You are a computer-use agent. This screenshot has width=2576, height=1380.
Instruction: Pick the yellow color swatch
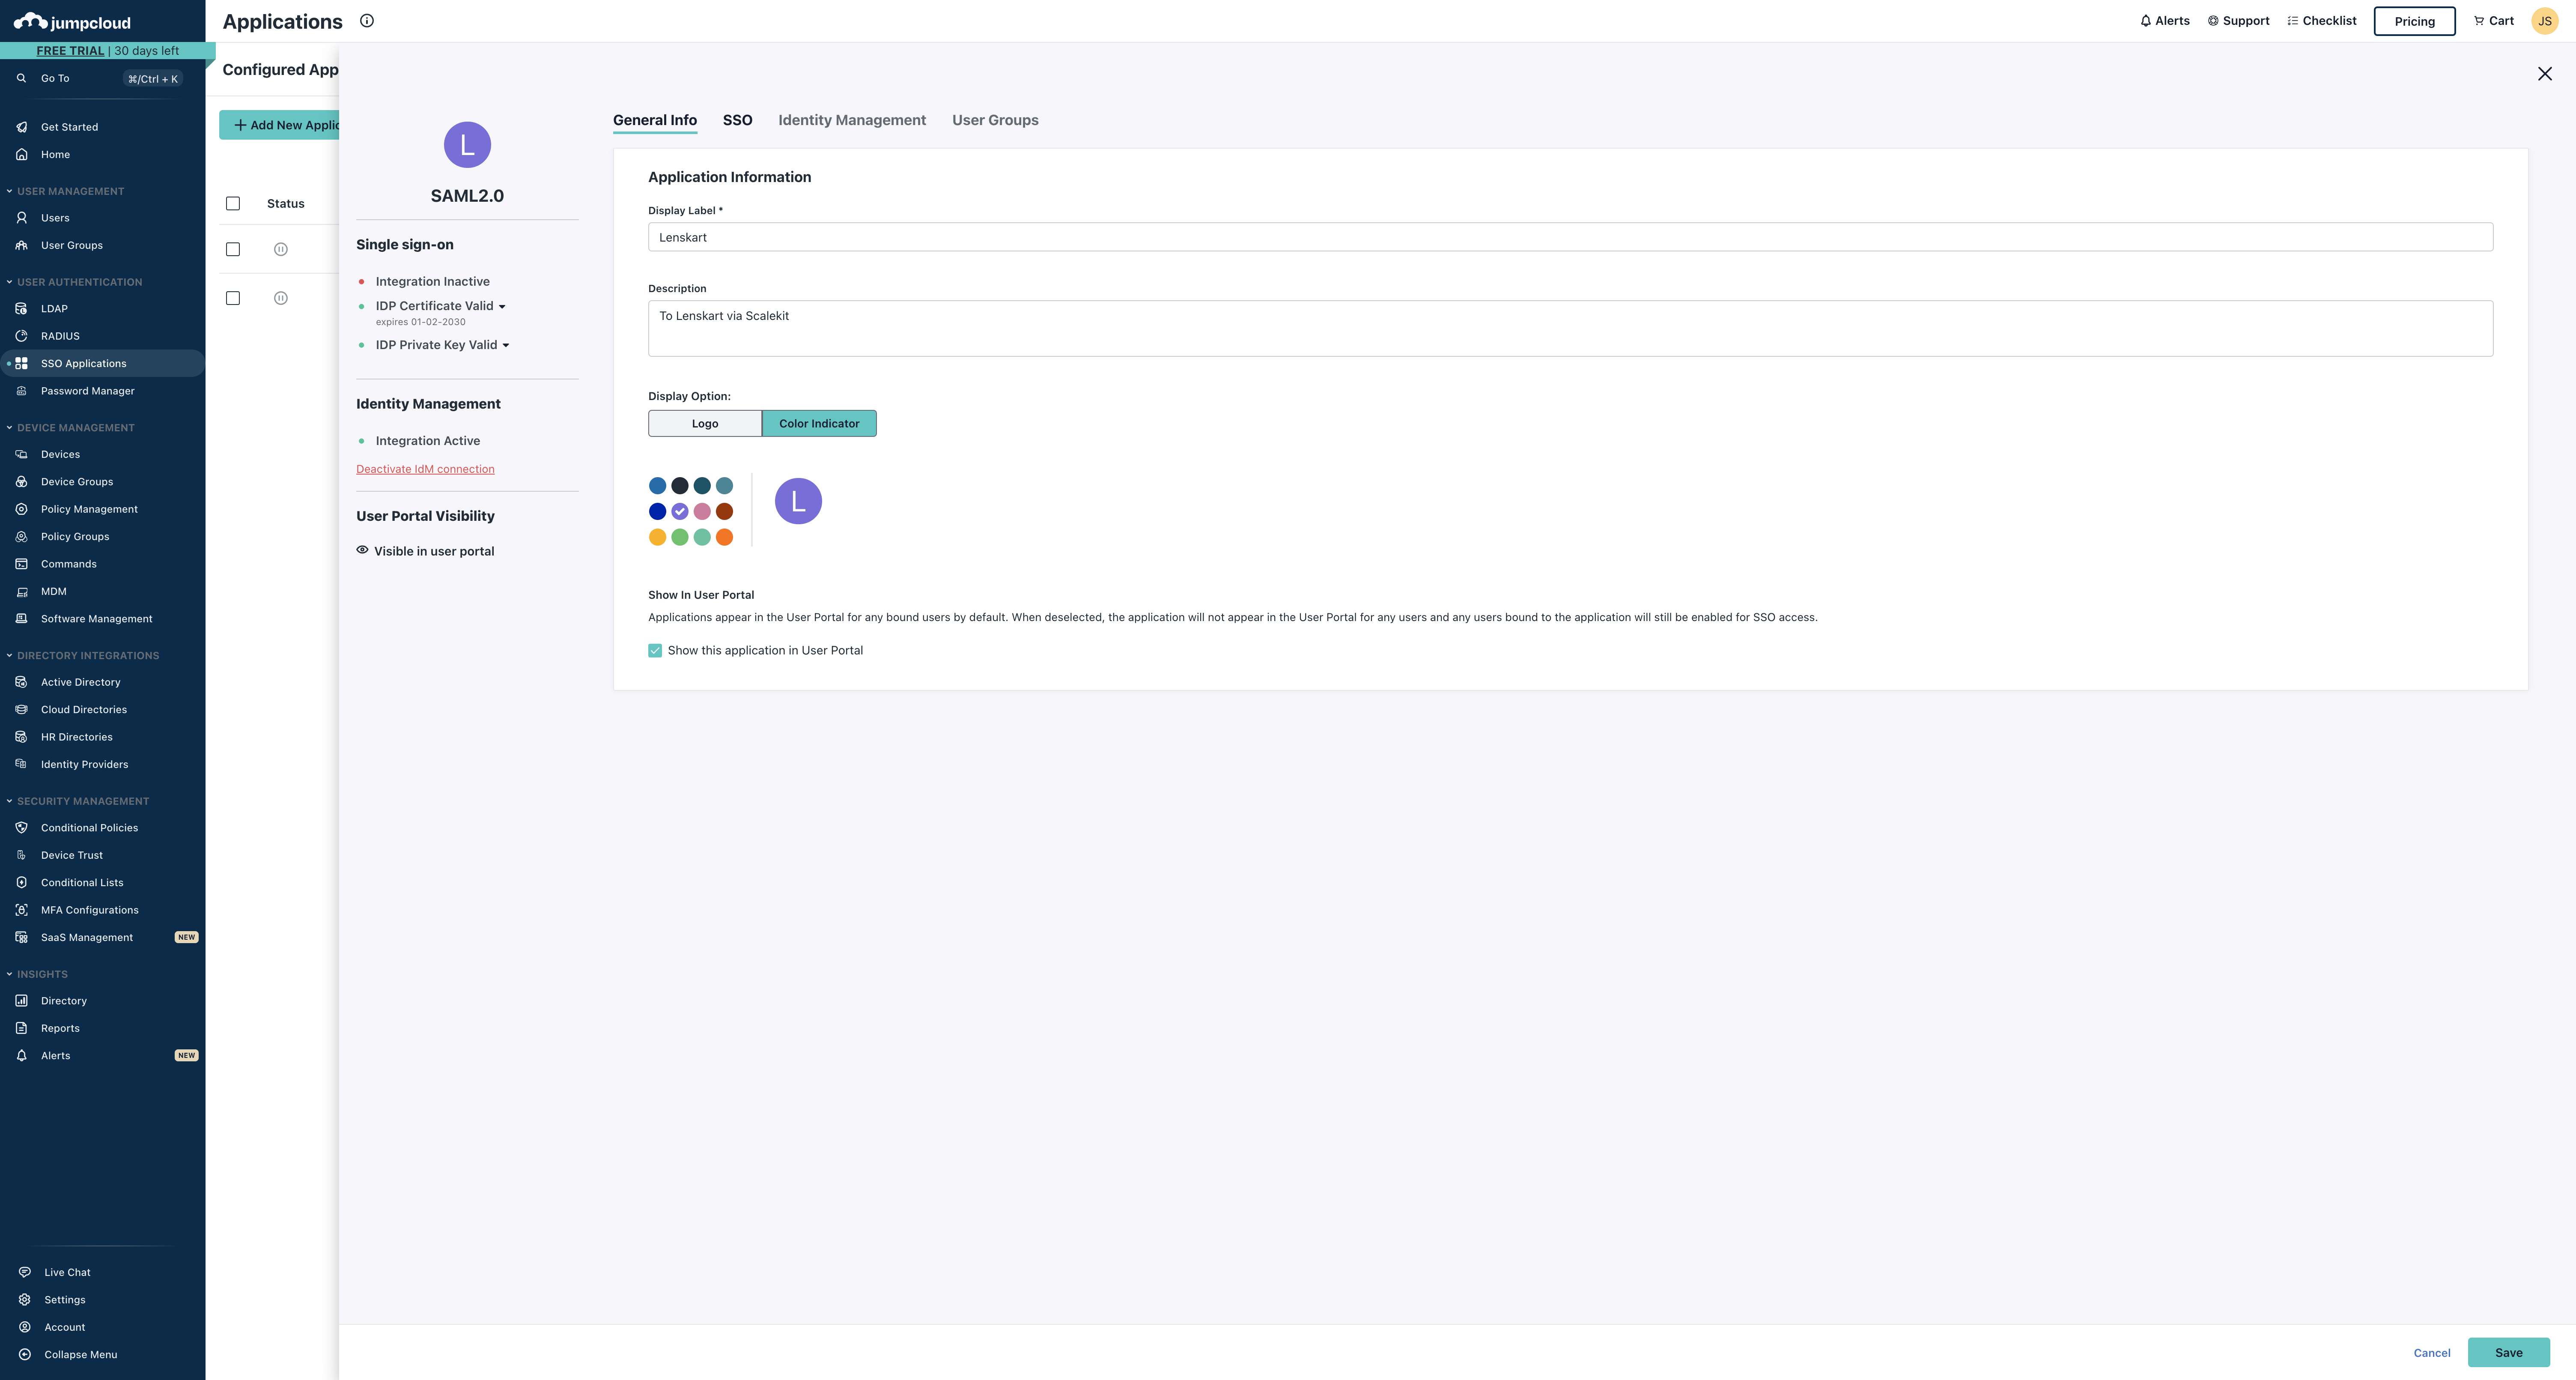(x=657, y=538)
